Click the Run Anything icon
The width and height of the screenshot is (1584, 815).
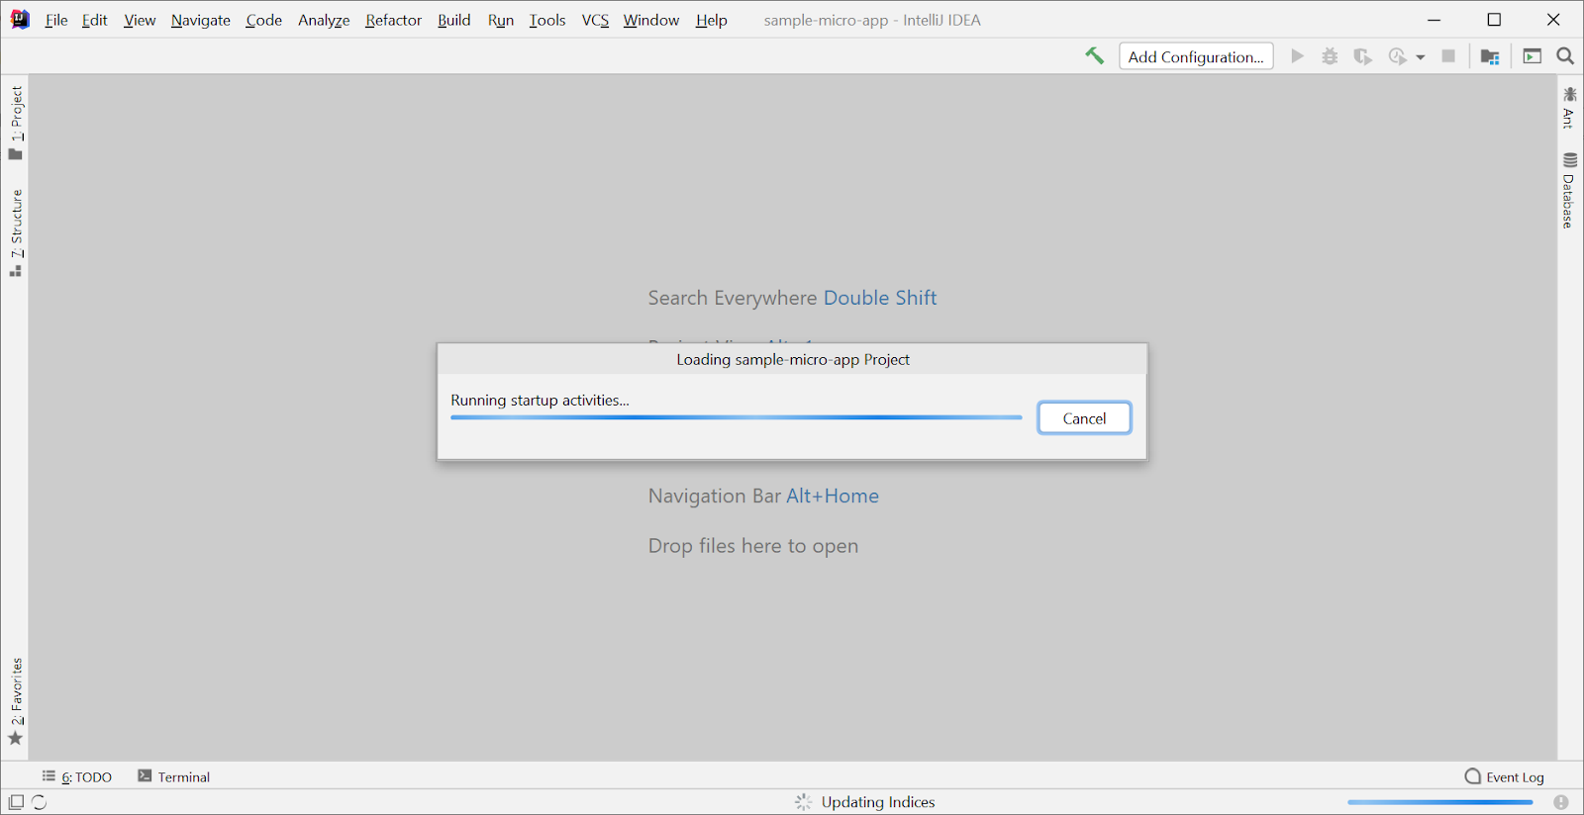tap(1533, 56)
